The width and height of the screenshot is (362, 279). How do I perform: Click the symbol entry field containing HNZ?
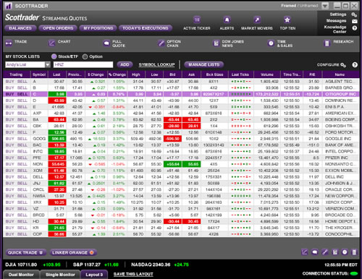(83, 64)
